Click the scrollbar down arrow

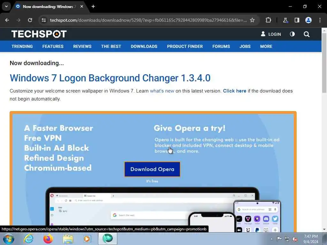point(324,229)
